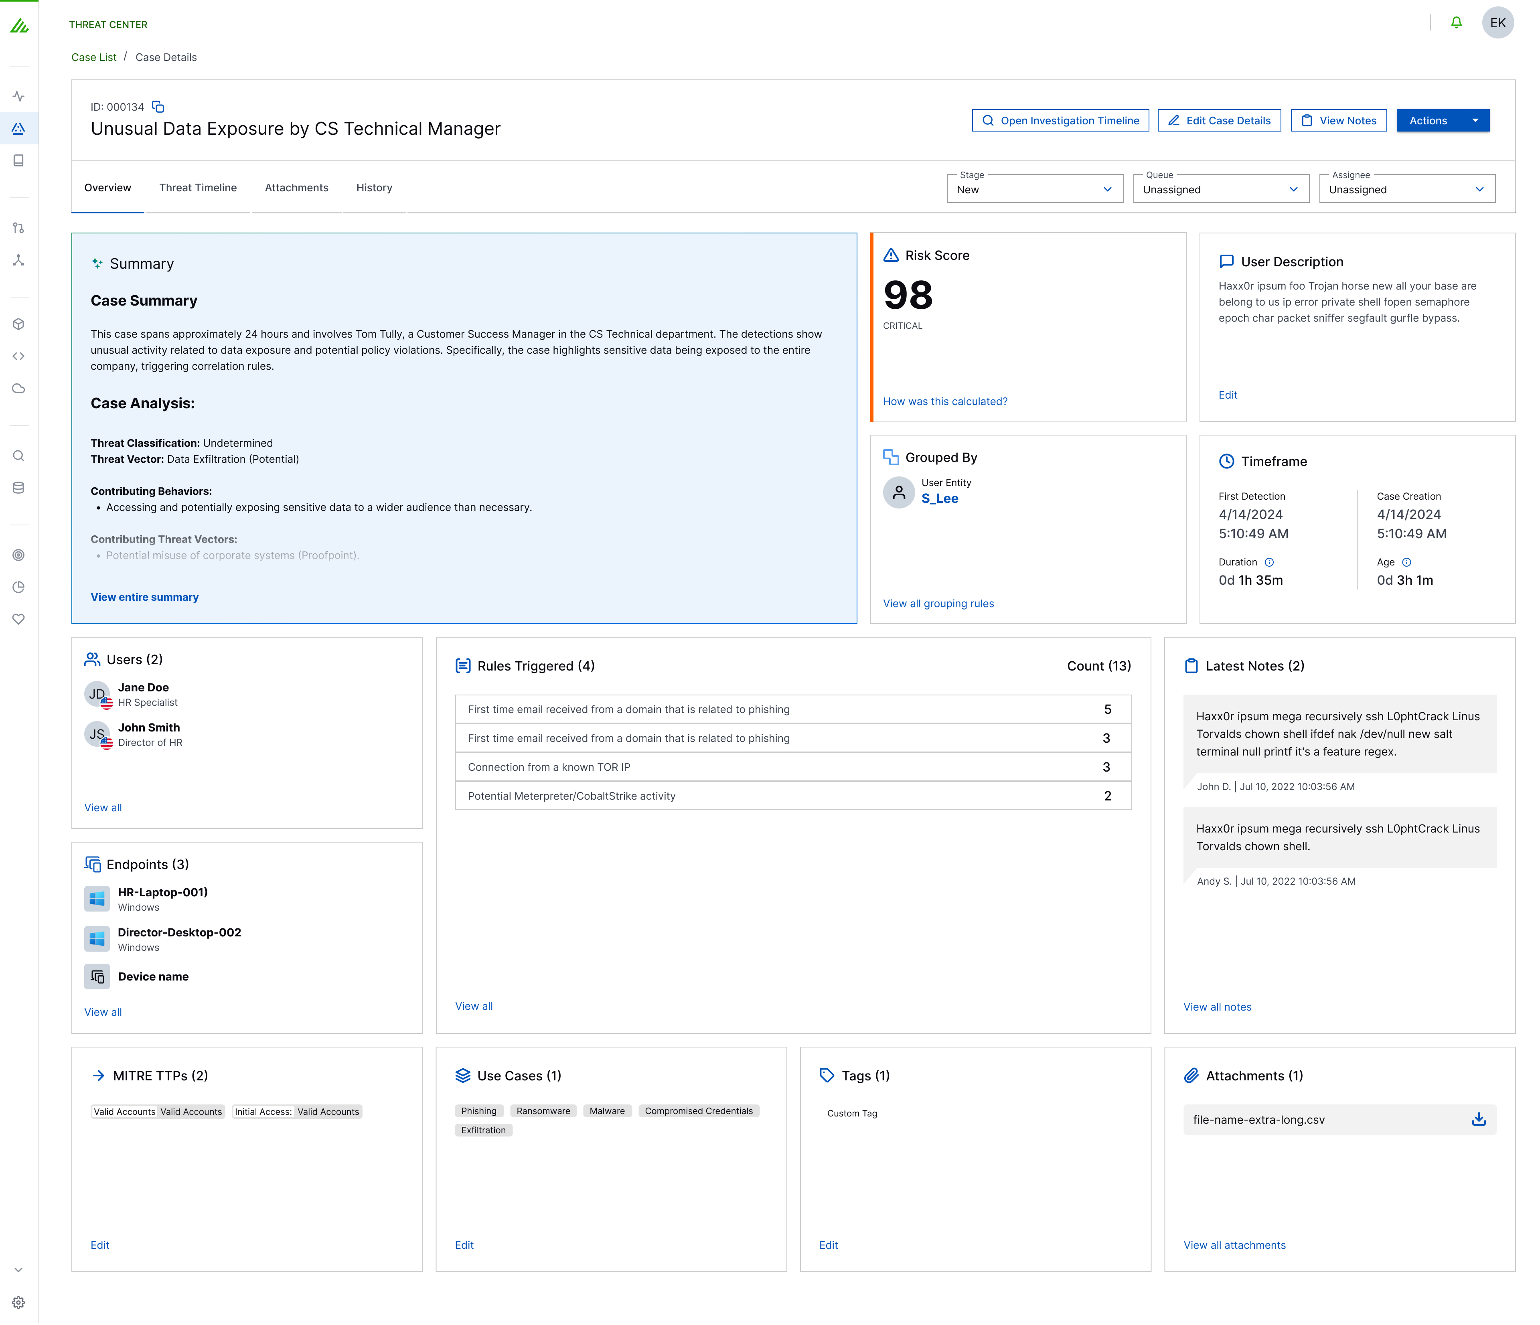Open the notifications bell icon
The height and width of the screenshot is (1325, 1540).
(1456, 22)
